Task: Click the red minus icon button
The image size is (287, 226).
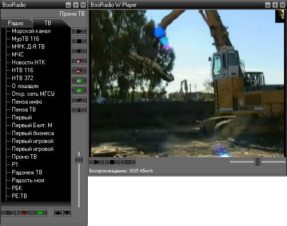Action: tap(79, 71)
